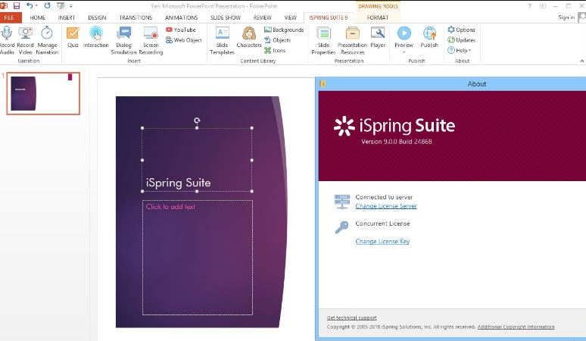Click 'Connected to server' status text
Image resolution: width=586 pixels, height=341 pixels.
[x=384, y=197]
